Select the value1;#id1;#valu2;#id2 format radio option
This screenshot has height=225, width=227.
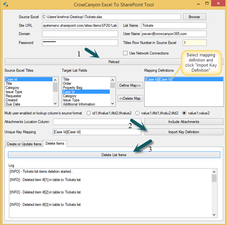click(138, 113)
